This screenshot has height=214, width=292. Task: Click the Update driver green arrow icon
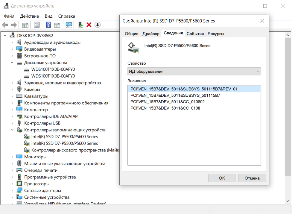[80, 25]
